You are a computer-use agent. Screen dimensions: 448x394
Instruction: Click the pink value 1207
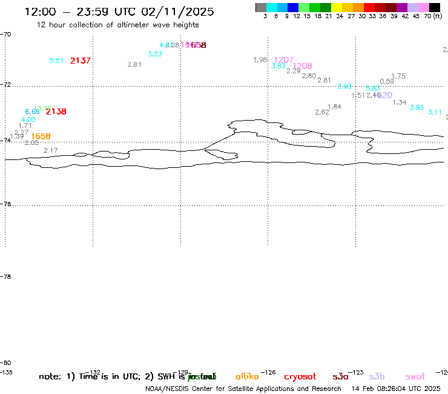(284, 60)
